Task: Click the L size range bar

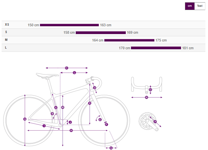Action: [156, 48]
